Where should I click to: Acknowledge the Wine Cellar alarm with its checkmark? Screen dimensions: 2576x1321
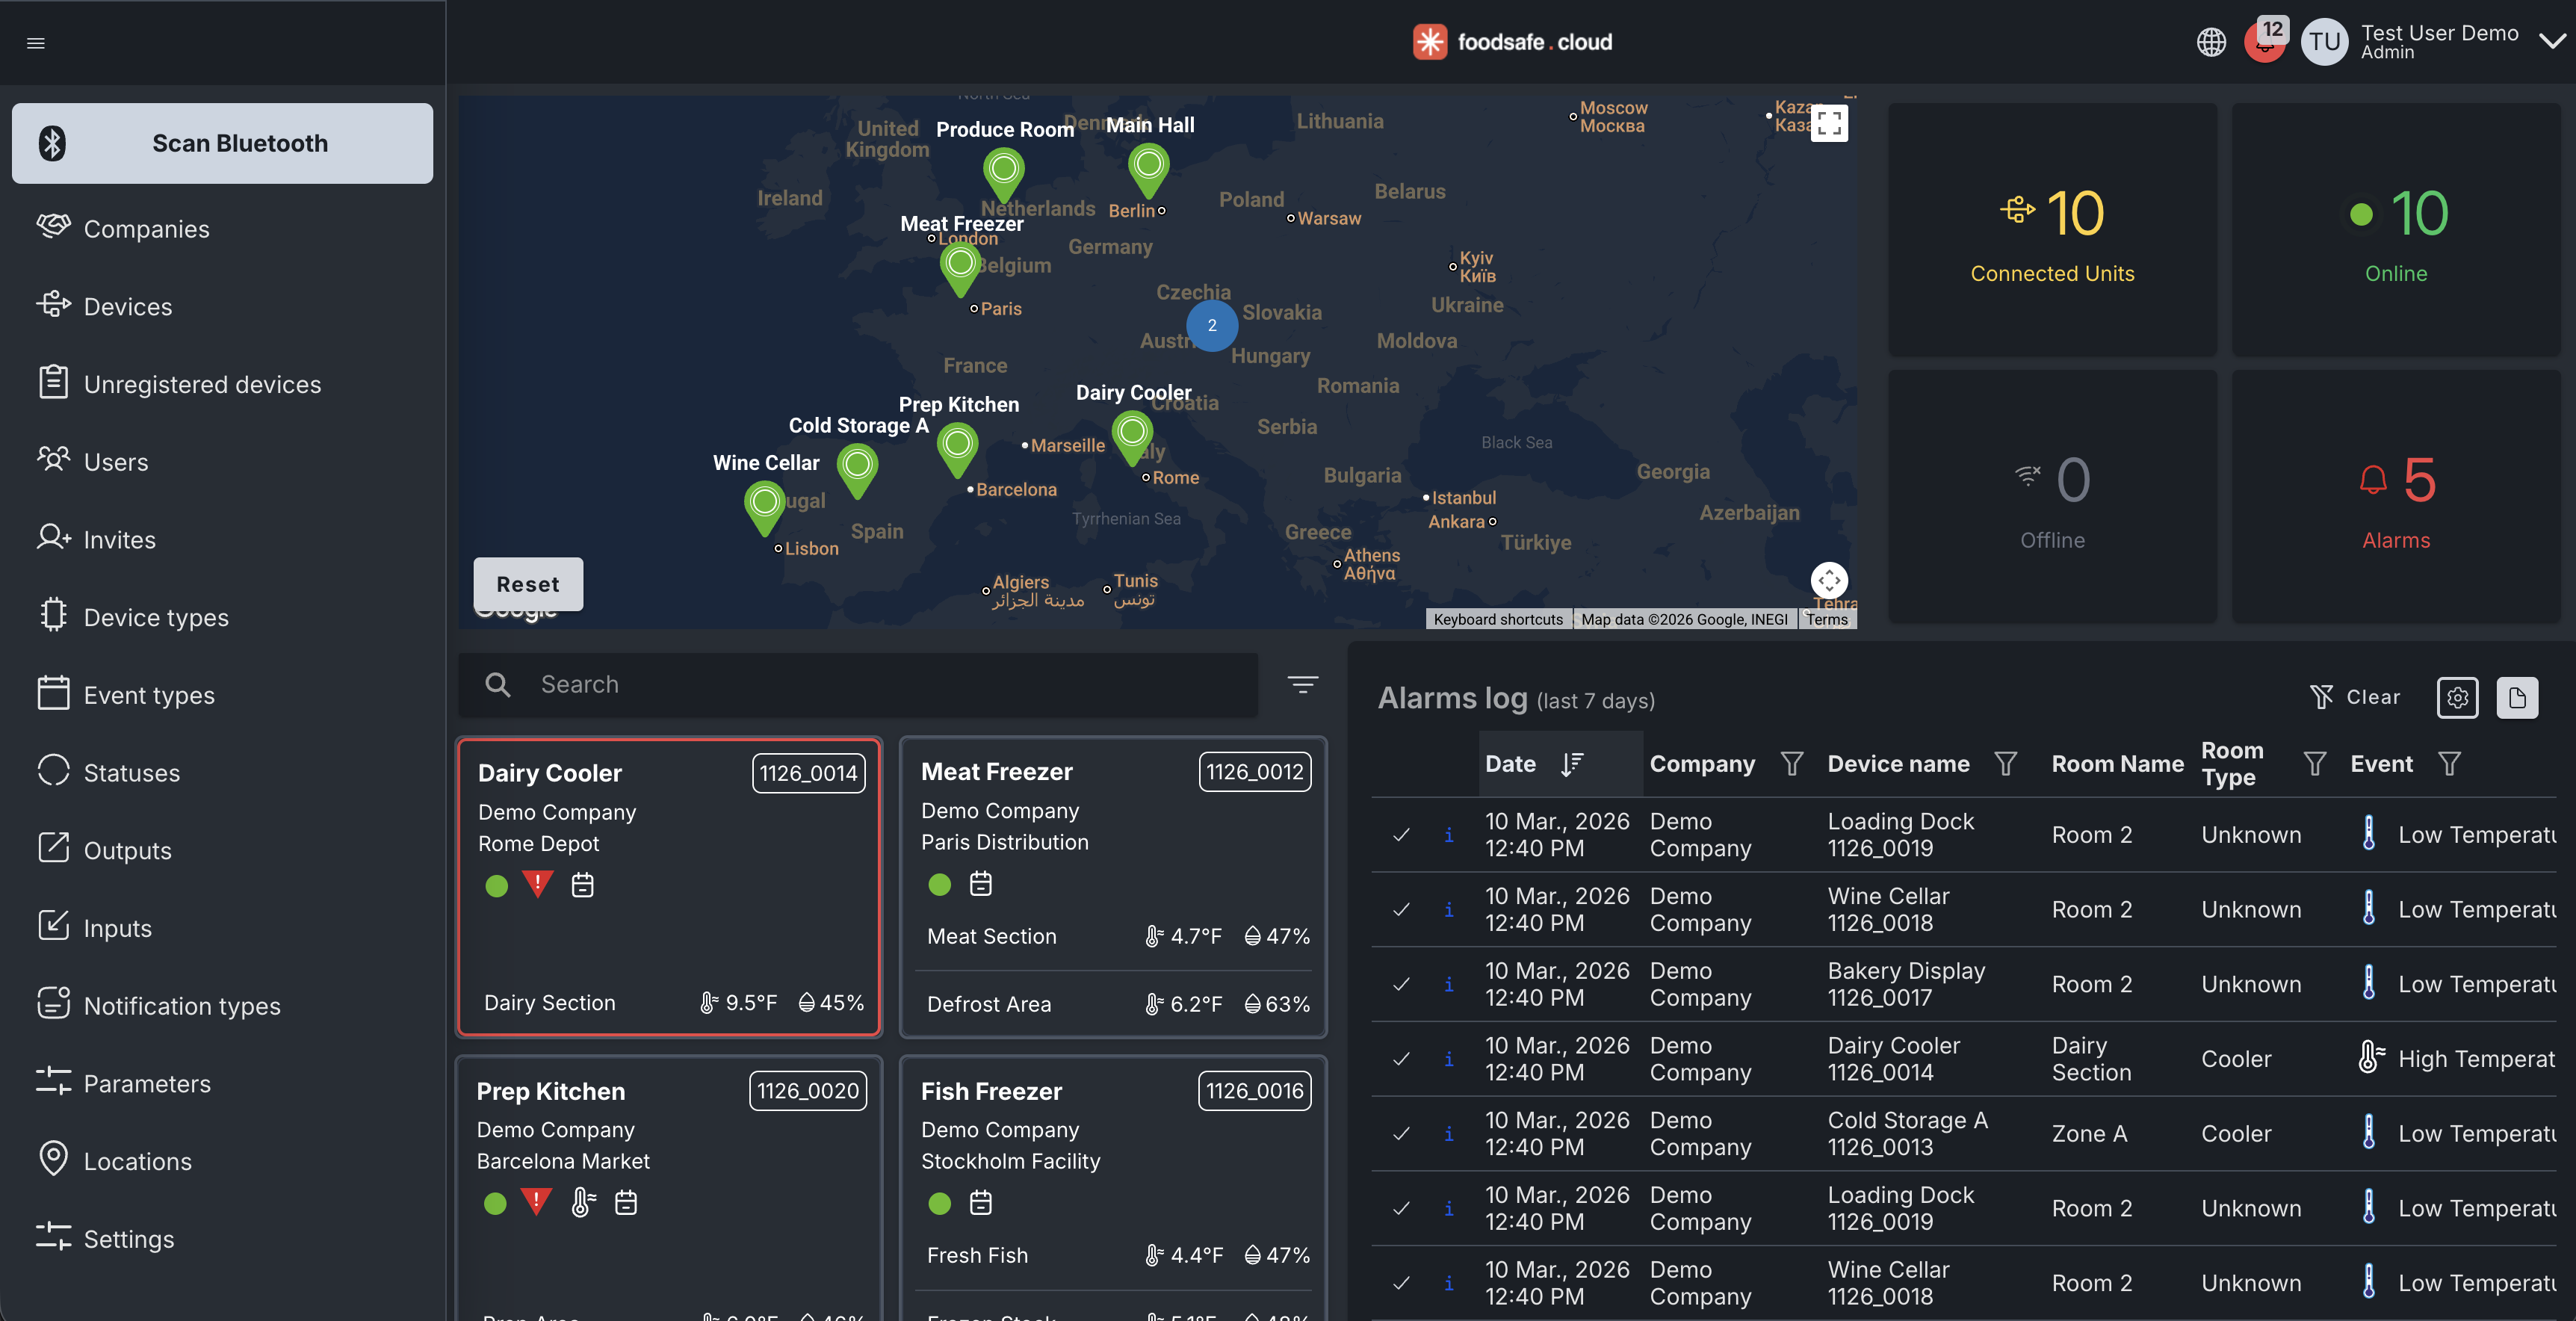click(1401, 909)
